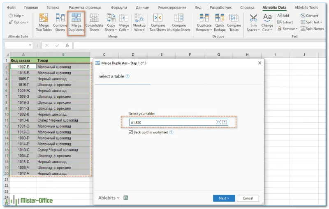
Task: Toggle the Back up this worksheet checkbox
Action: point(131,132)
